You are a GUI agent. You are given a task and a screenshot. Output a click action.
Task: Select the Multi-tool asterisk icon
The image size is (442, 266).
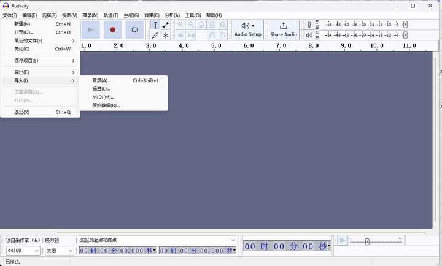[166, 35]
